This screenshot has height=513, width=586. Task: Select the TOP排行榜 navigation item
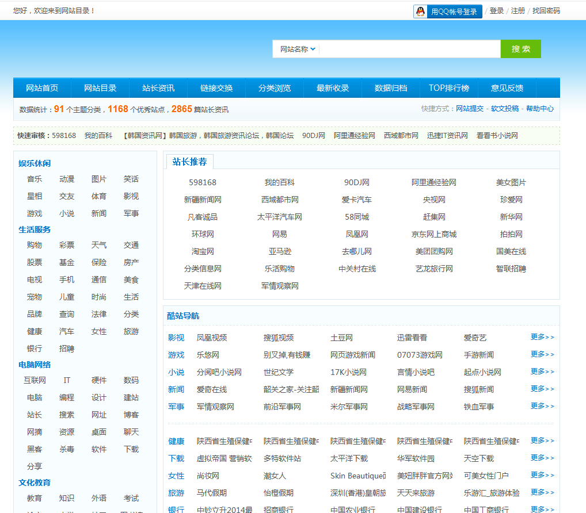click(x=448, y=88)
